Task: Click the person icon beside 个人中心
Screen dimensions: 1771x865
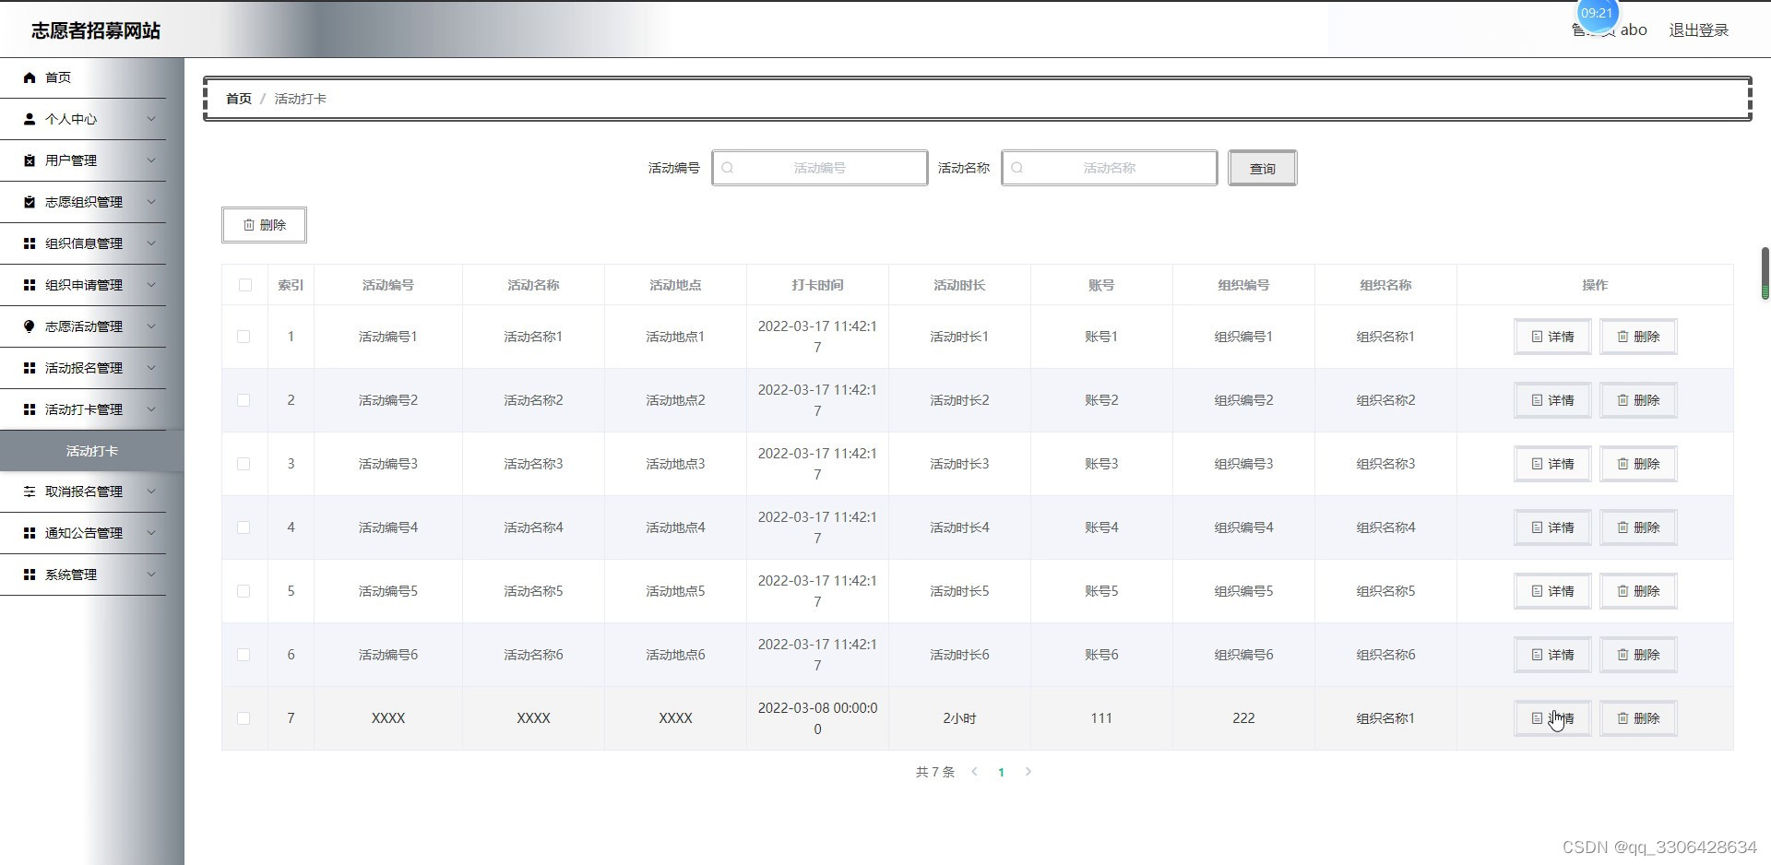Action: [x=30, y=119]
